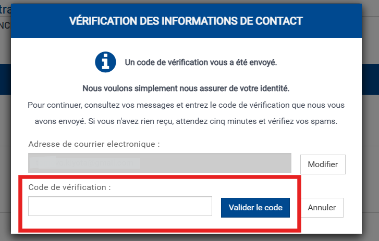Focus the Code de vérification input field

(x=120, y=206)
